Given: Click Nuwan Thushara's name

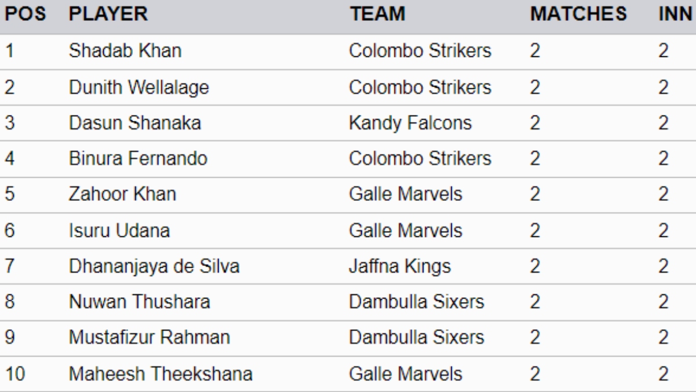Looking at the screenshot, I should pos(139,302).
